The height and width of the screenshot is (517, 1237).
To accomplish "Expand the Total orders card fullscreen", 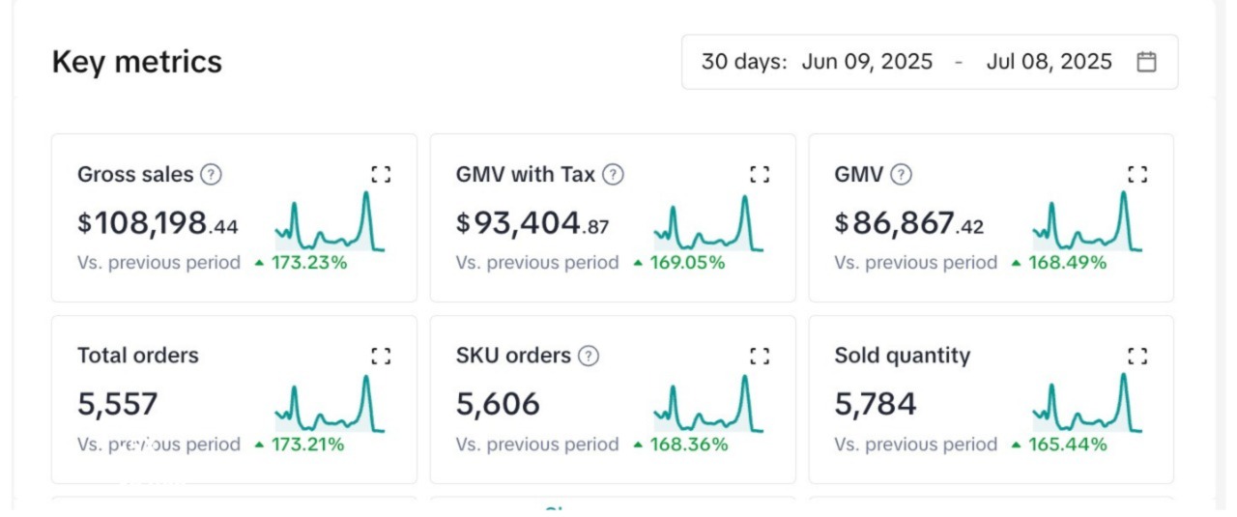I will click(381, 356).
